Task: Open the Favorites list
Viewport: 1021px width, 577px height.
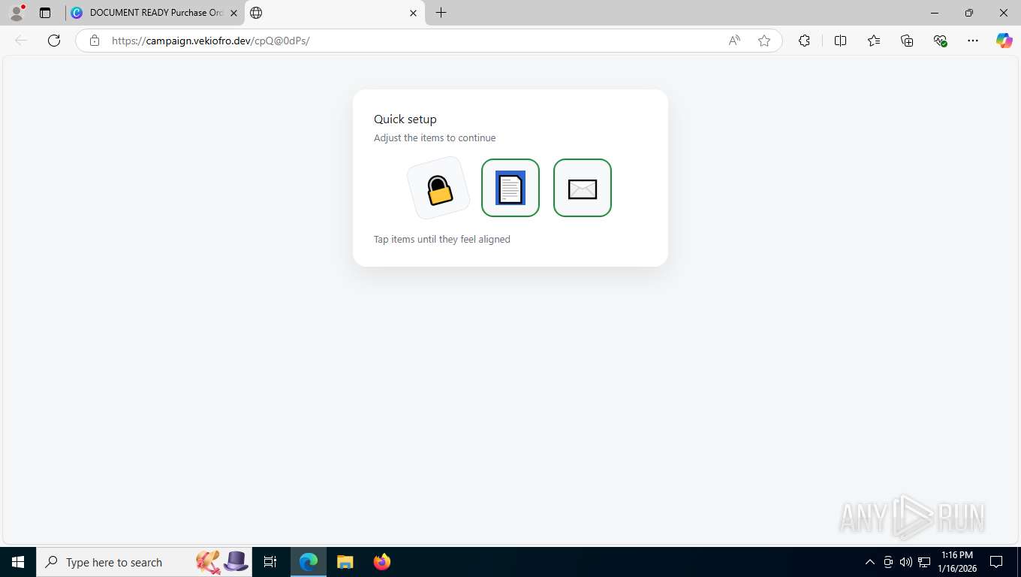Action: click(874, 41)
